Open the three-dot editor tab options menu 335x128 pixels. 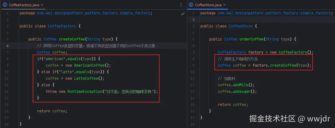click(x=181, y=5)
